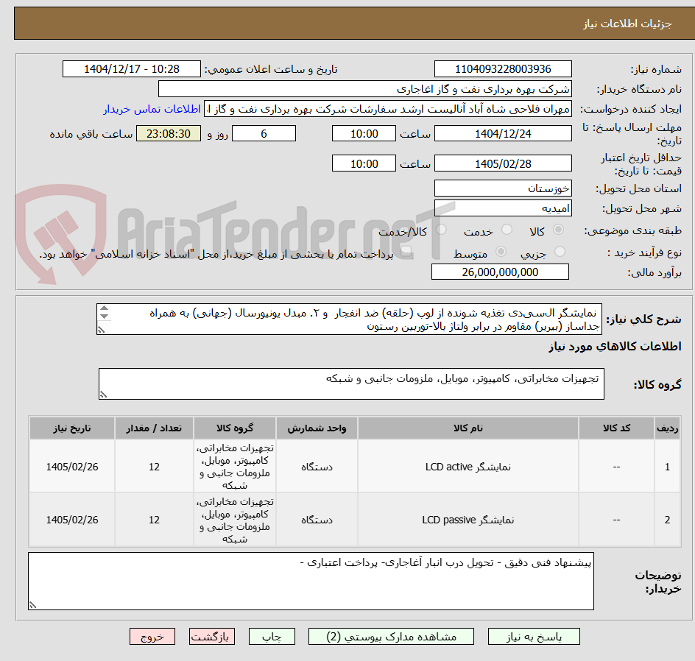Viewport: 695px width, 661px height.
Task: Click column header کد کالا
Action: pos(616,428)
